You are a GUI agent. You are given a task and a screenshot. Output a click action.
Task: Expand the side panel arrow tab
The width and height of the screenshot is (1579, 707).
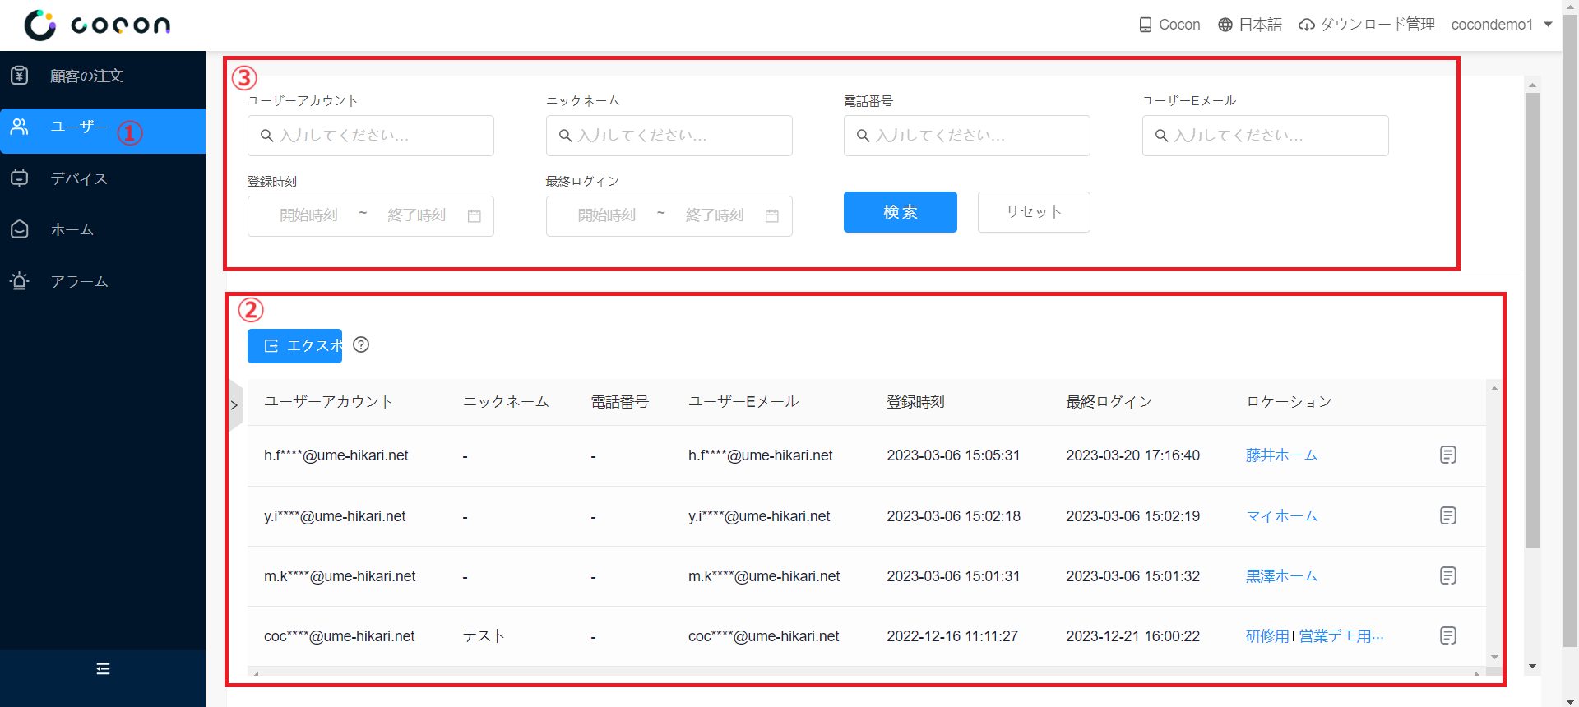[x=234, y=405]
